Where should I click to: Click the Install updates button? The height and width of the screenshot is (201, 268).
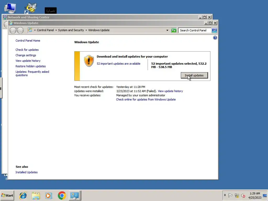click(194, 75)
